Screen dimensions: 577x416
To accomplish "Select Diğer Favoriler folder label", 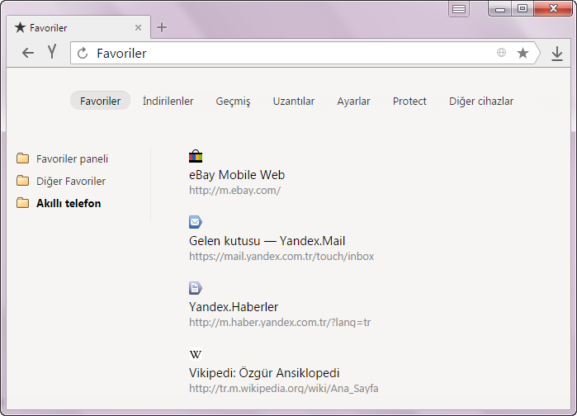I will 71,181.
